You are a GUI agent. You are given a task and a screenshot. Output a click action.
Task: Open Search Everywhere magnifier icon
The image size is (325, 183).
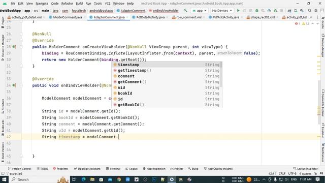pos(309,11)
